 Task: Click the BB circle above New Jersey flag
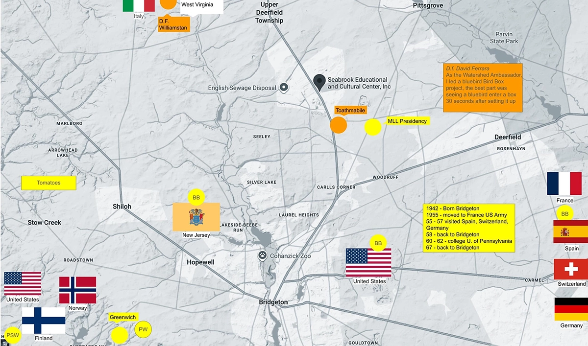[196, 198]
